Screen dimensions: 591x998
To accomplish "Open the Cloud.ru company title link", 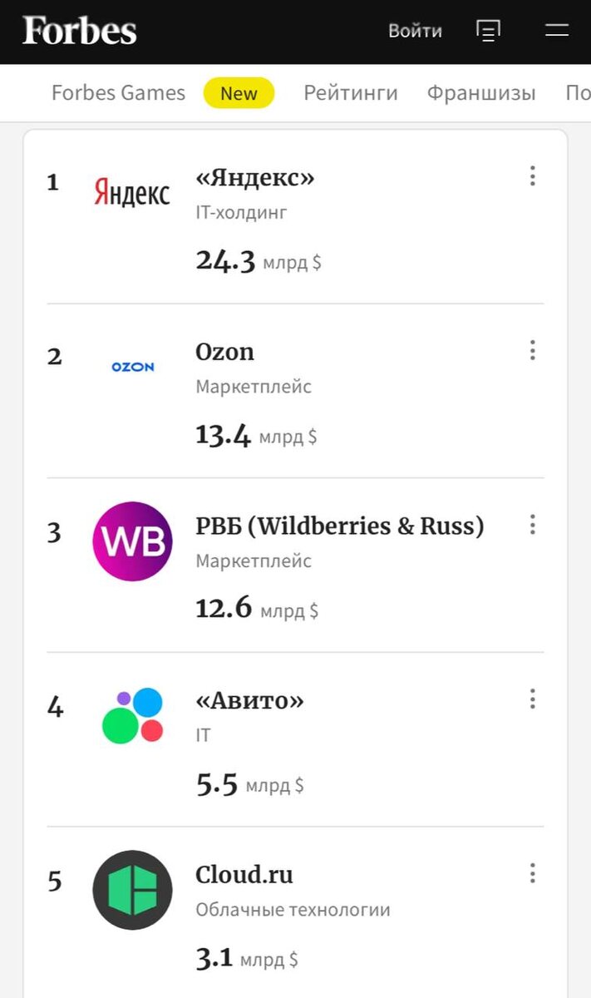I will 244,875.
